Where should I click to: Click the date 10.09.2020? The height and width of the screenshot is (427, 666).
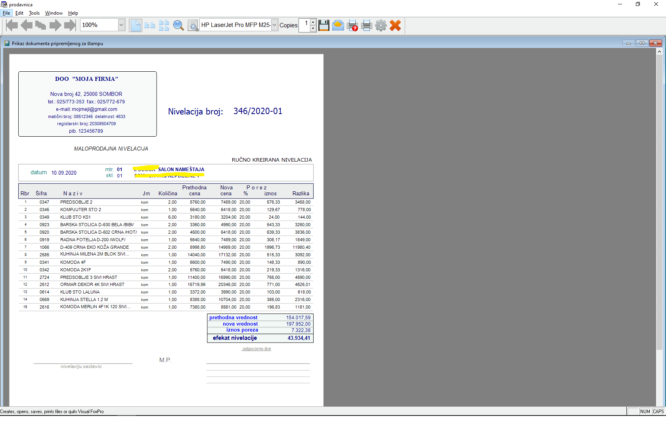64,173
